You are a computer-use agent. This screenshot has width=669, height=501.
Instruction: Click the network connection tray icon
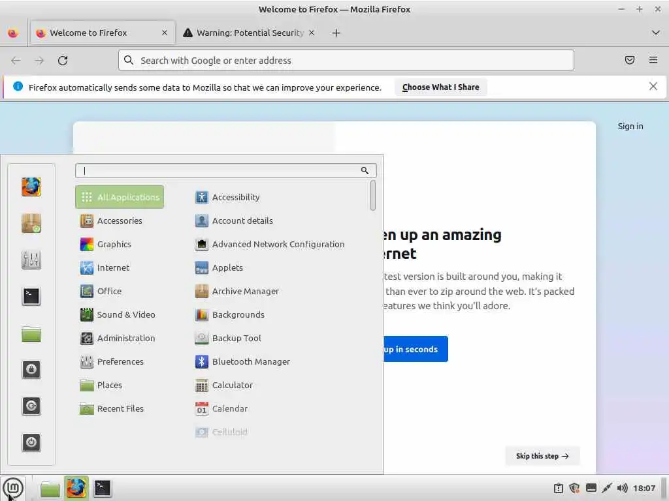(606, 488)
